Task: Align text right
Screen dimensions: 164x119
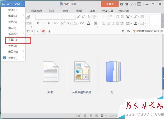Action: (113, 23)
